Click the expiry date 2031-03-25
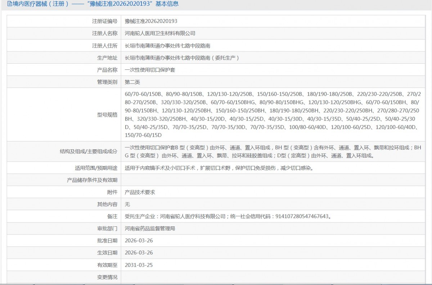The width and height of the screenshot is (432, 285). (x=139, y=265)
